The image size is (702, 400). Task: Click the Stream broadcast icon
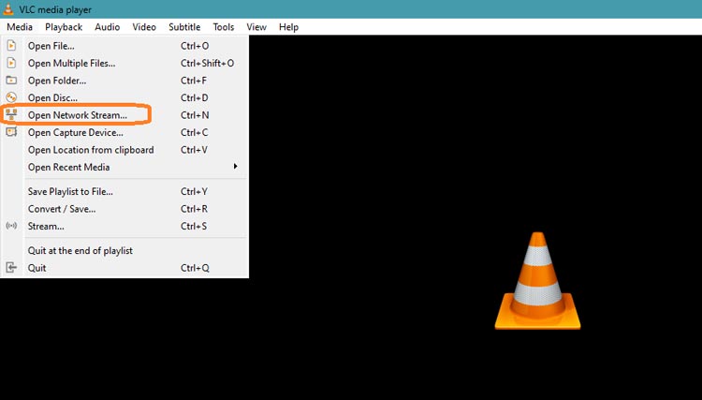click(11, 226)
